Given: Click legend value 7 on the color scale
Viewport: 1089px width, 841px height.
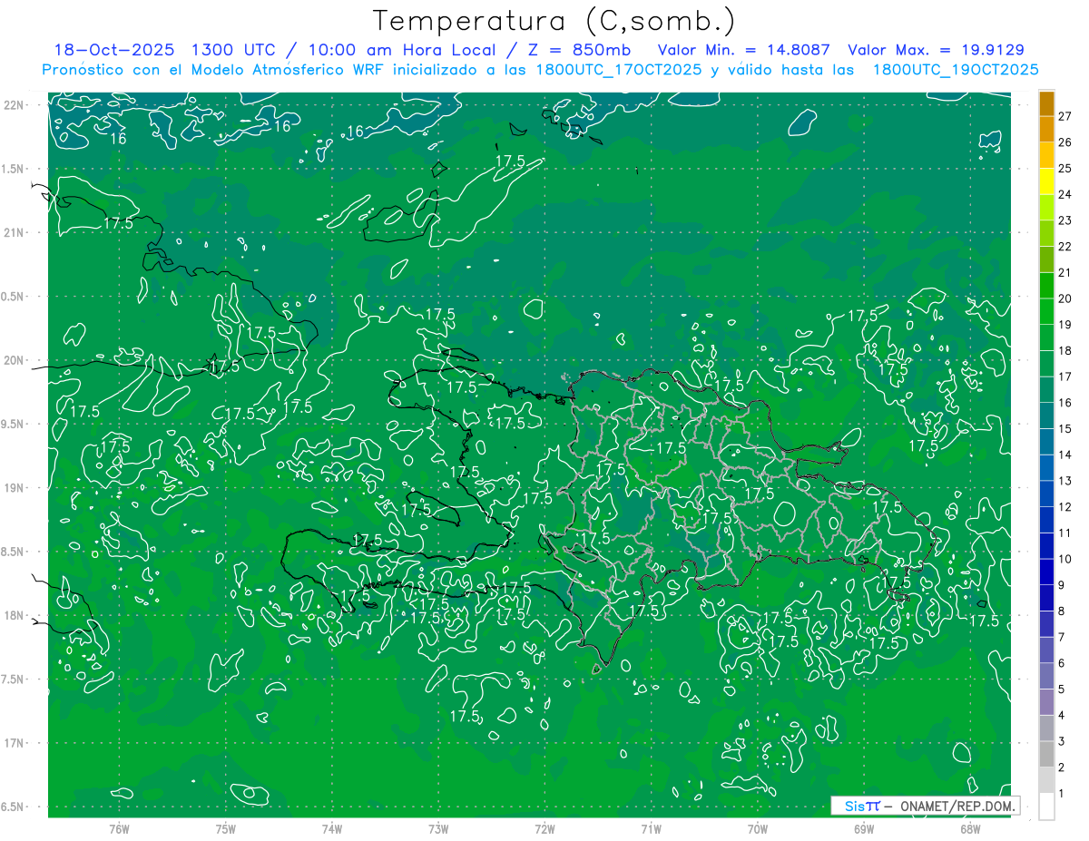Looking at the screenshot, I should pos(1062,637).
